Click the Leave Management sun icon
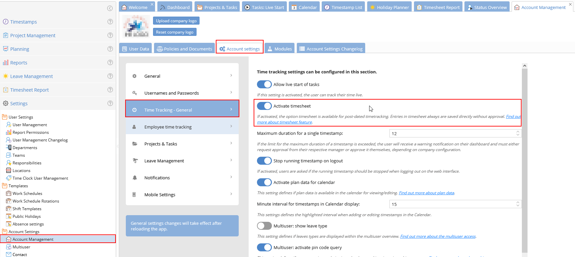The height and width of the screenshot is (257, 575). [6, 76]
